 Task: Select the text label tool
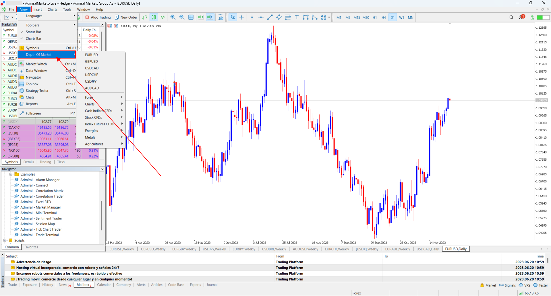pos(297,17)
